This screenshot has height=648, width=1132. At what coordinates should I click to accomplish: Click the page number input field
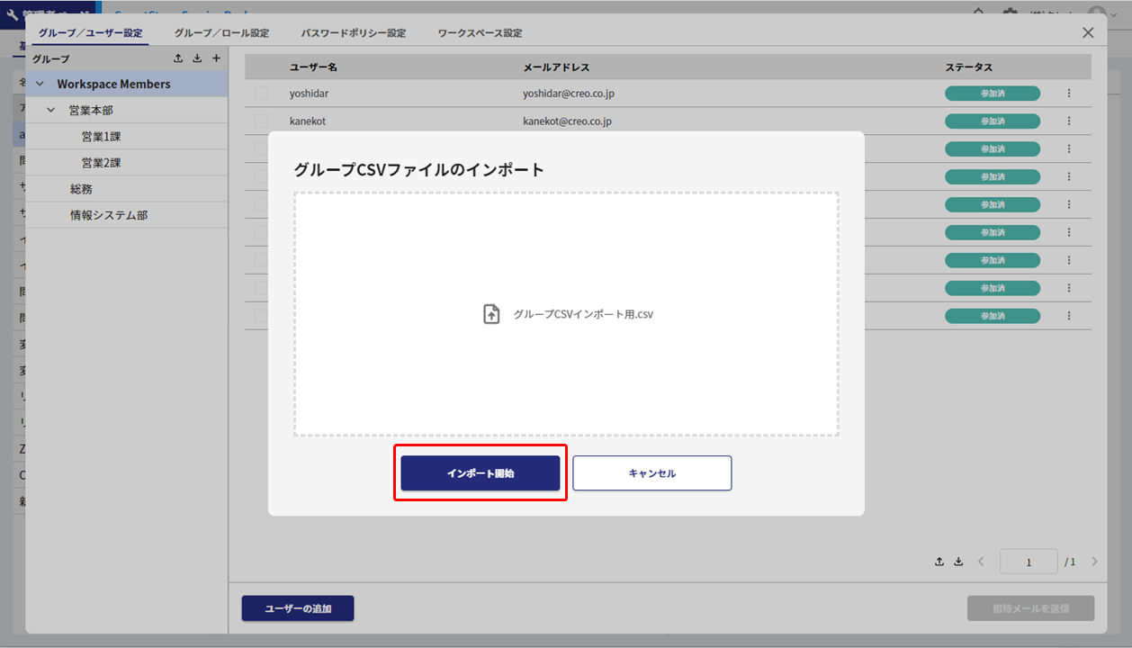coord(1029,562)
